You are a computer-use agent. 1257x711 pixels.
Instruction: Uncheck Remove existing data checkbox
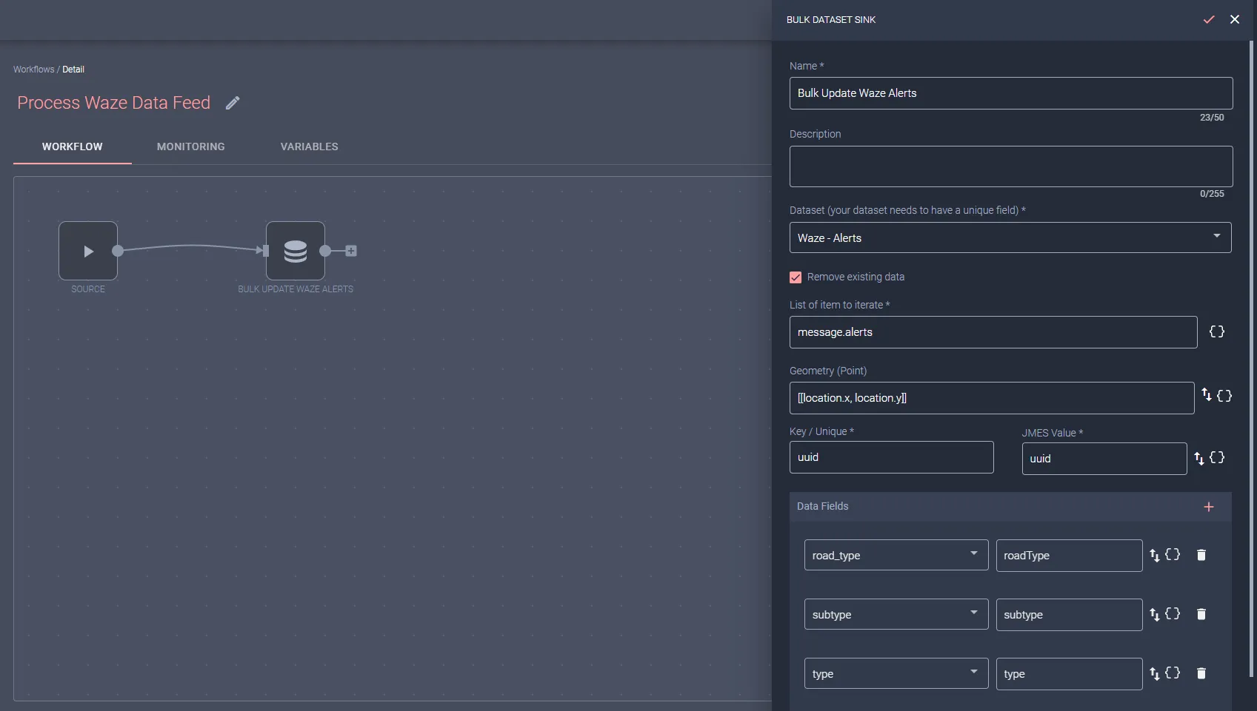tap(796, 277)
